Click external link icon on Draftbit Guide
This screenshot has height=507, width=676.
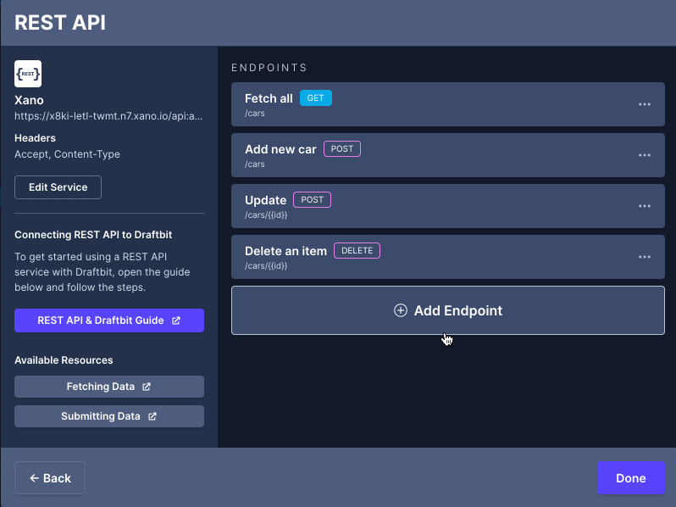tap(176, 320)
